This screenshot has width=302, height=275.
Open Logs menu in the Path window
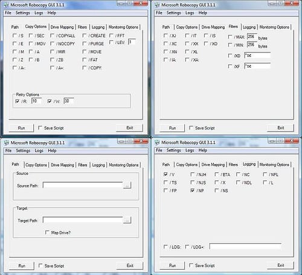(x=39, y=151)
